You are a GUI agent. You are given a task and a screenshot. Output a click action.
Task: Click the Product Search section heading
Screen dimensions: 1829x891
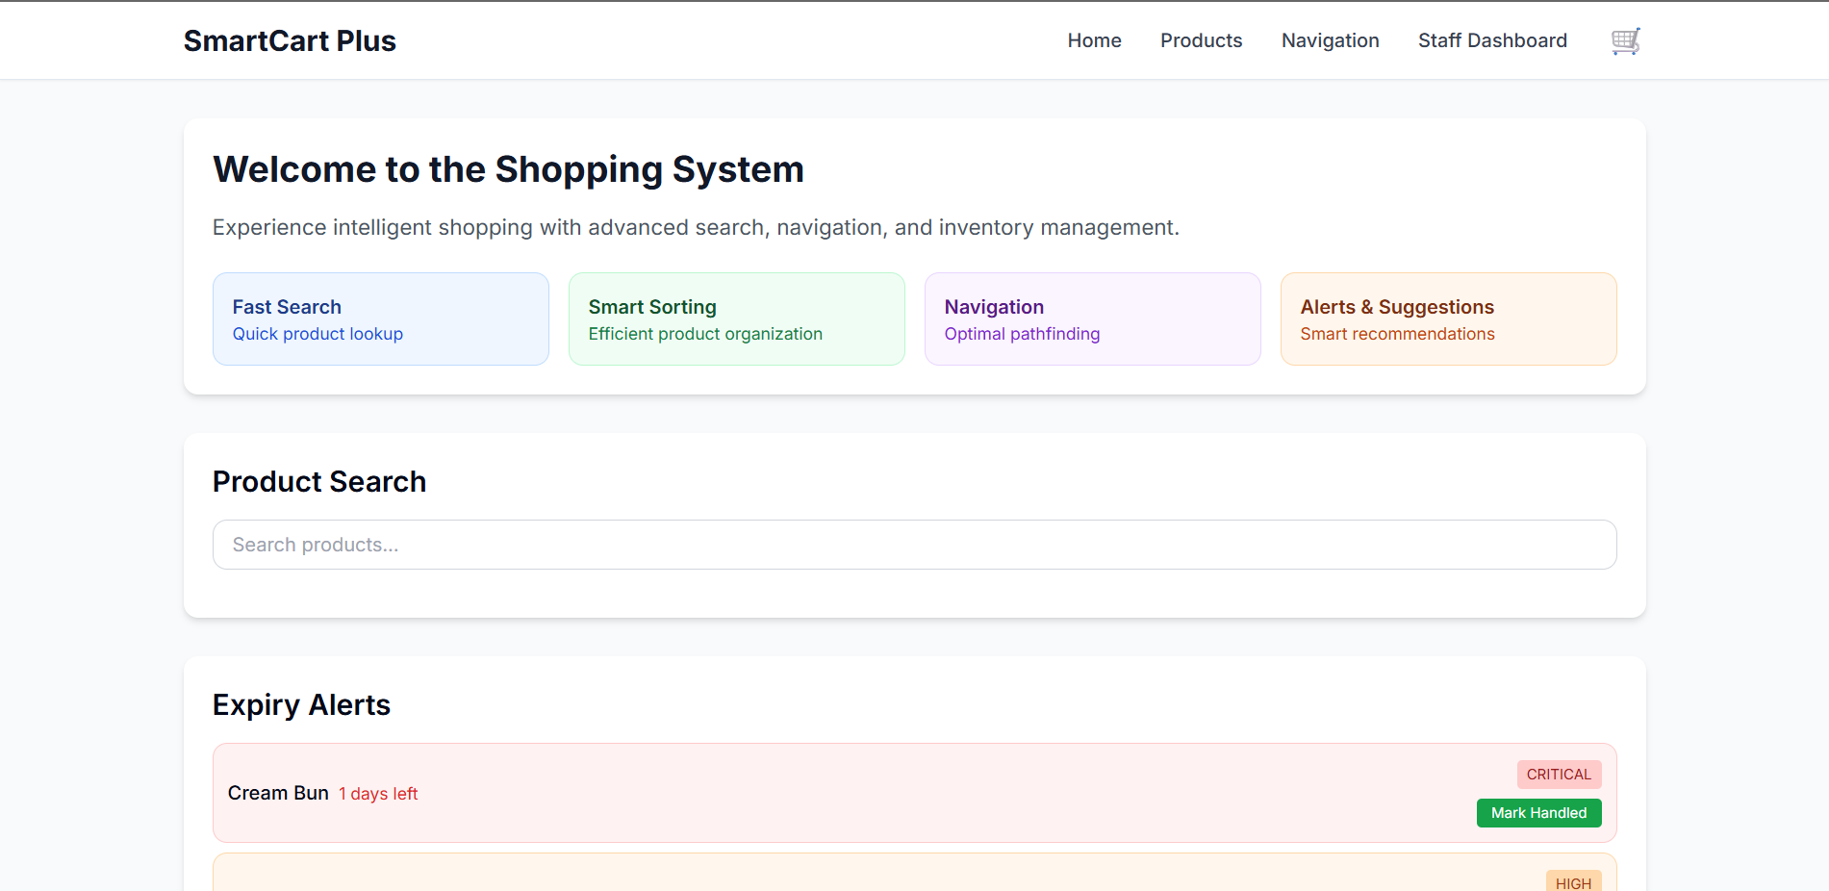click(x=319, y=481)
